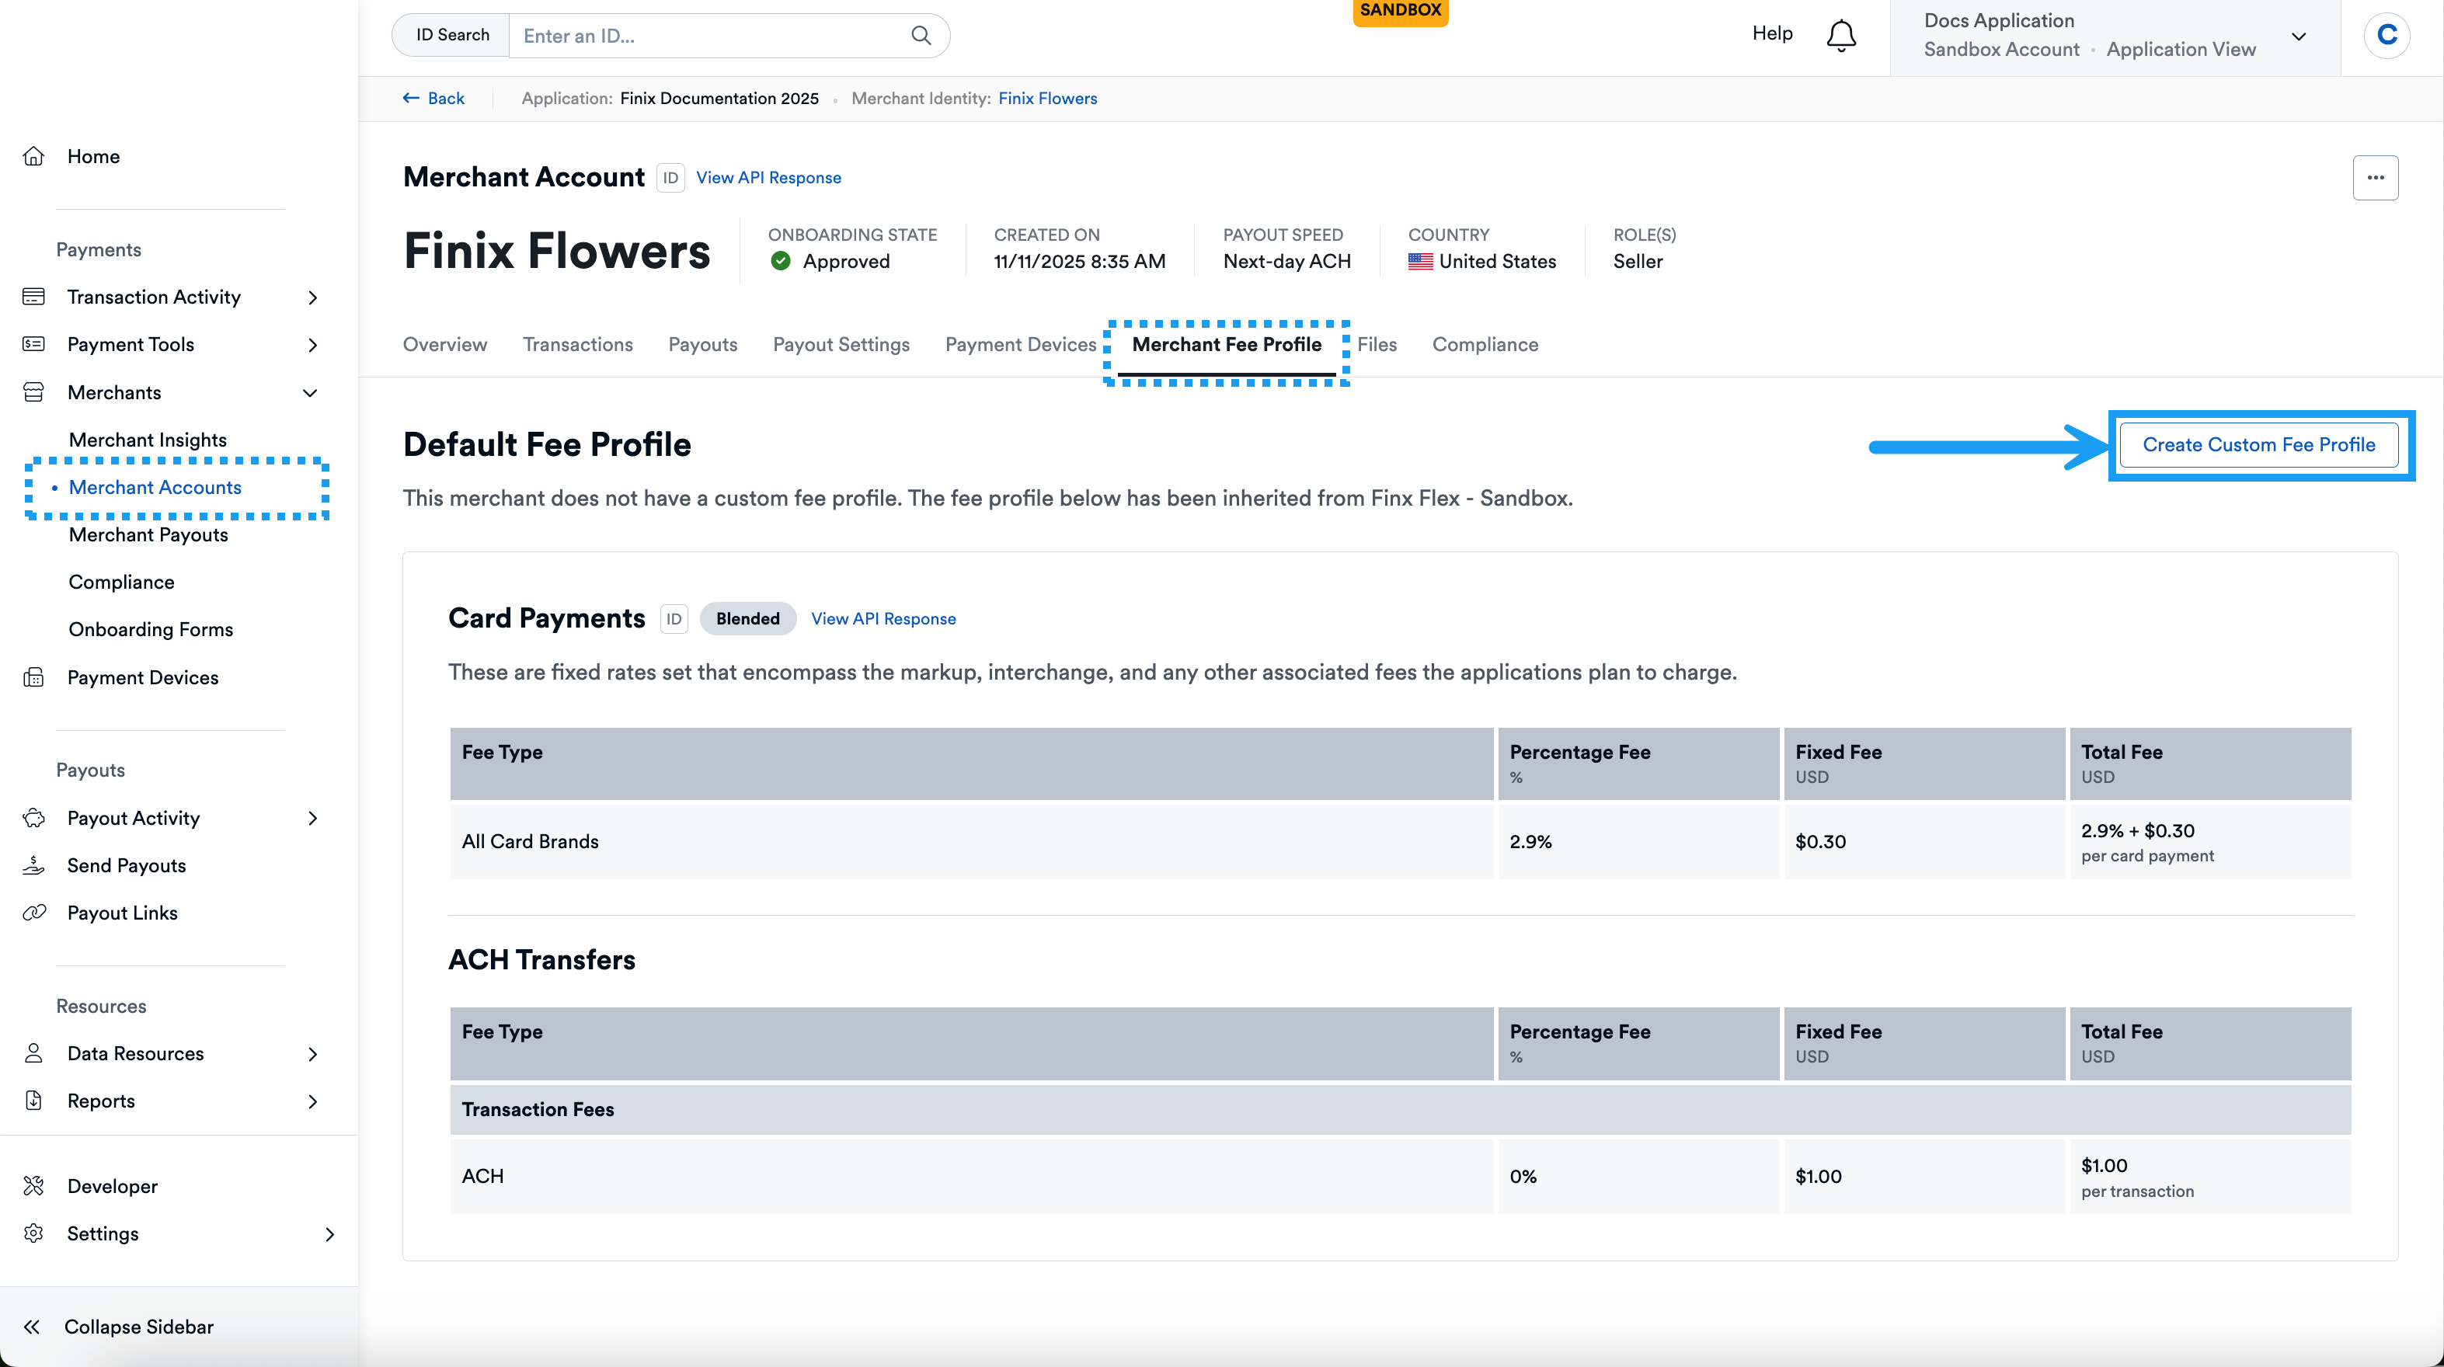Click the Developer tools icon
This screenshot has width=2444, height=1367.
tap(34, 1186)
